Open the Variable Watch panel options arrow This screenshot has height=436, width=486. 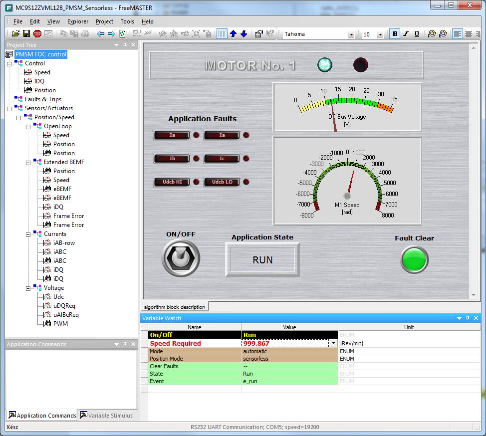coord(460,318)
